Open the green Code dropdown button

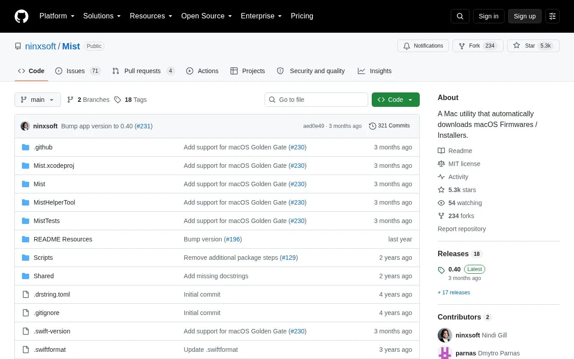[396, 100]
